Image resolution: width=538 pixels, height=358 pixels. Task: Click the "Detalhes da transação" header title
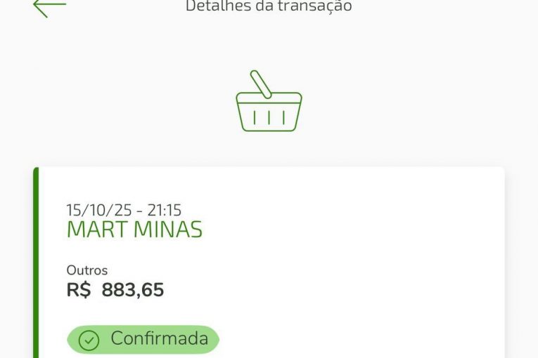[269, 6]
